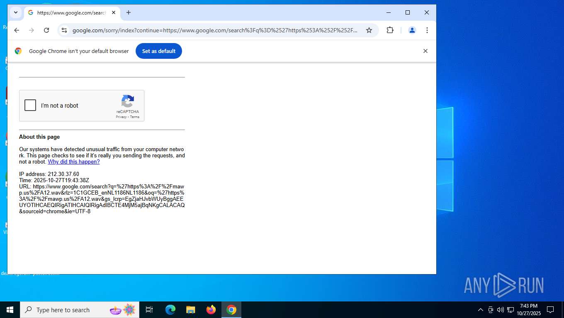
Task: Click the address bar URL
Action: pyautogui.click(x=215, y=30)
